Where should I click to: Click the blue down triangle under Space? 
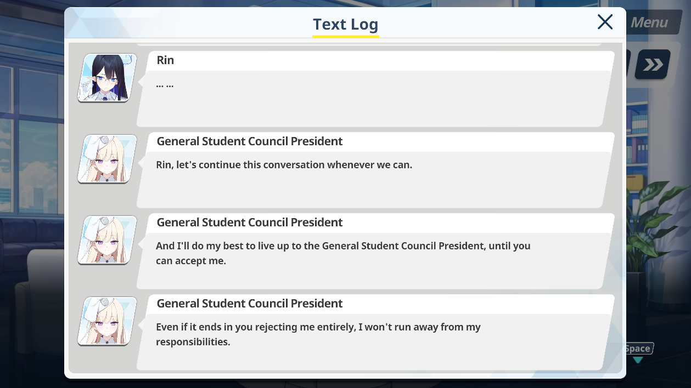[637, 360]
